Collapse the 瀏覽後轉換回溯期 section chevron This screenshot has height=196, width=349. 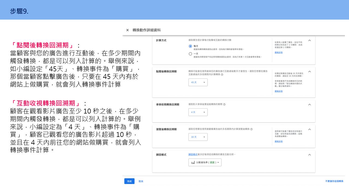[309, 129]
